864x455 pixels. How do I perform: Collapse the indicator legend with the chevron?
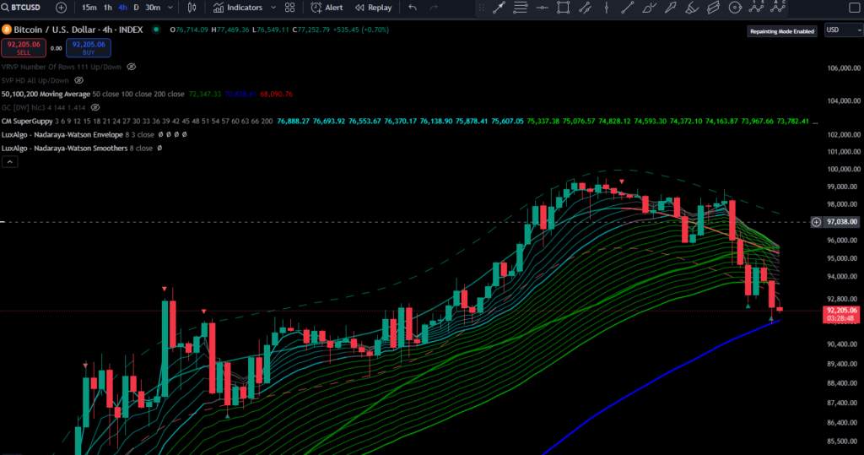[x=9, y=161]
